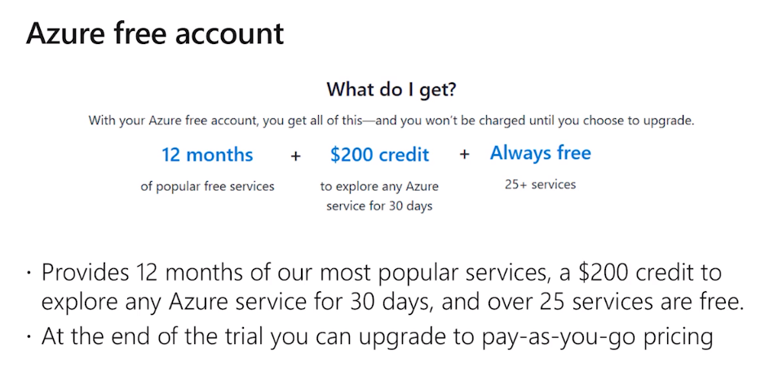Open the blue "Always free" heading
This screenshot has height=367, width=774.
pos(541,153)
